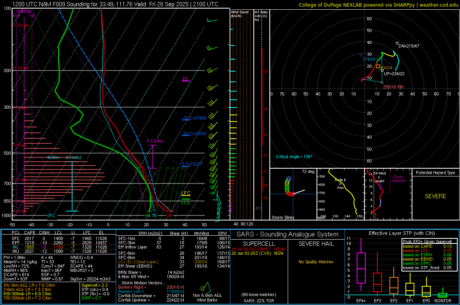Viewport: 460px width, 305px height.
Task: Open the weather.cod.edu credit text
Action: (x=439, y=5)
